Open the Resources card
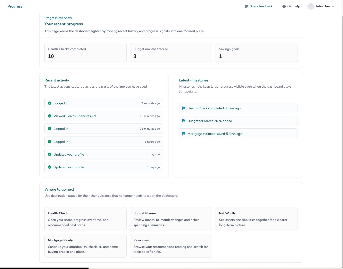Screen dimensions: 343x269 coord(171,246)
